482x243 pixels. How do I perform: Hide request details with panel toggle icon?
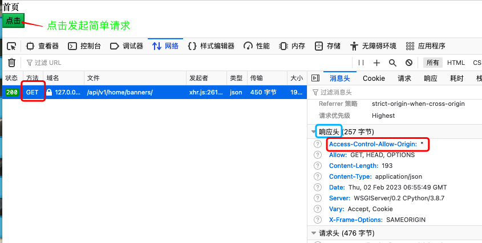315,78
